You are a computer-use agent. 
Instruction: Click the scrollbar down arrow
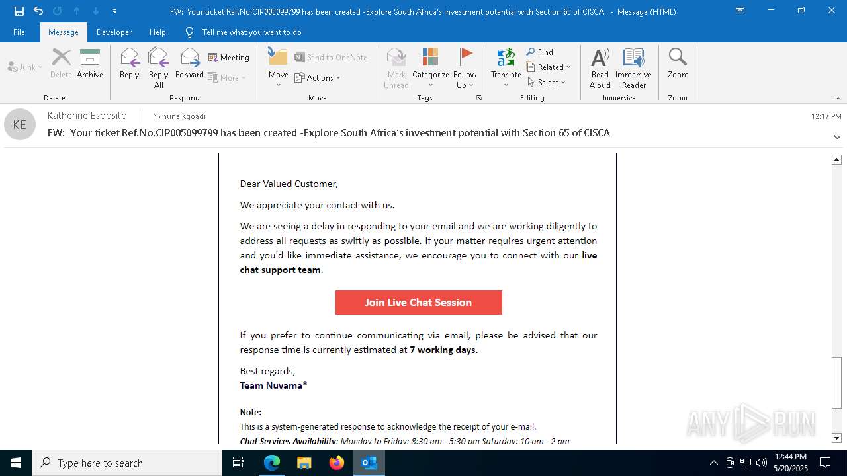point(836,438)
